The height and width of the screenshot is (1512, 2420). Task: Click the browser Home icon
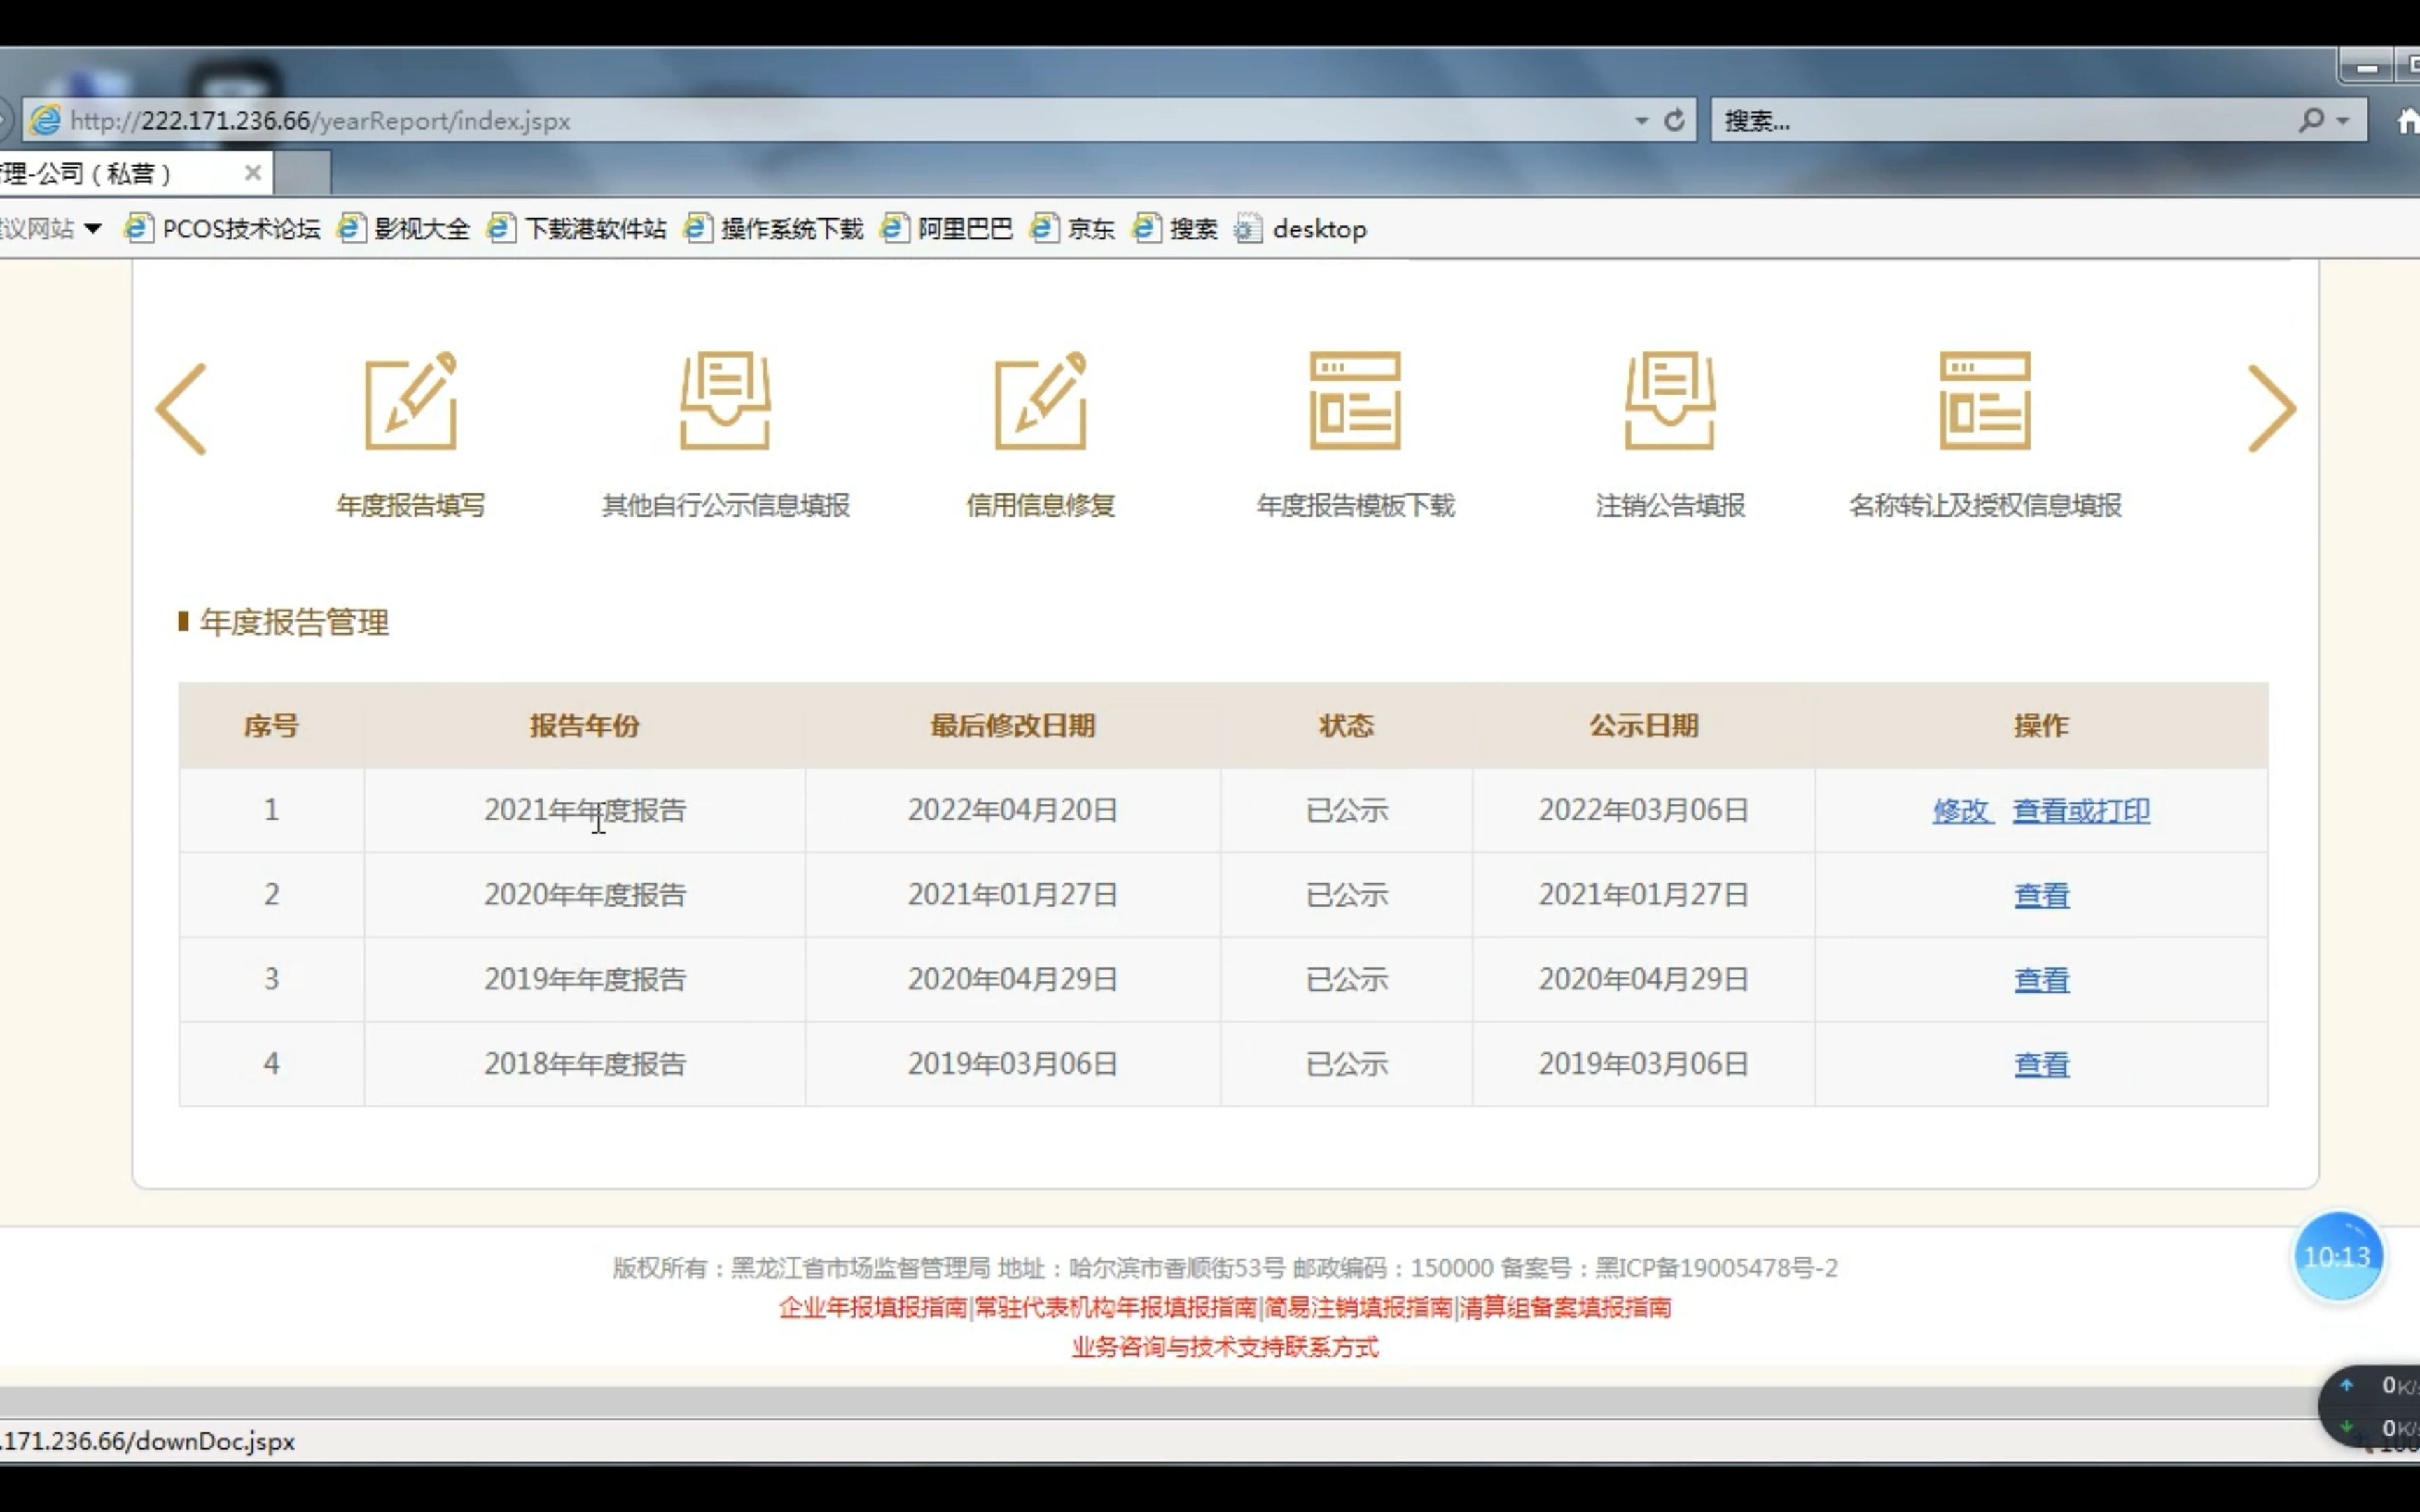(x=2407, y=119)
